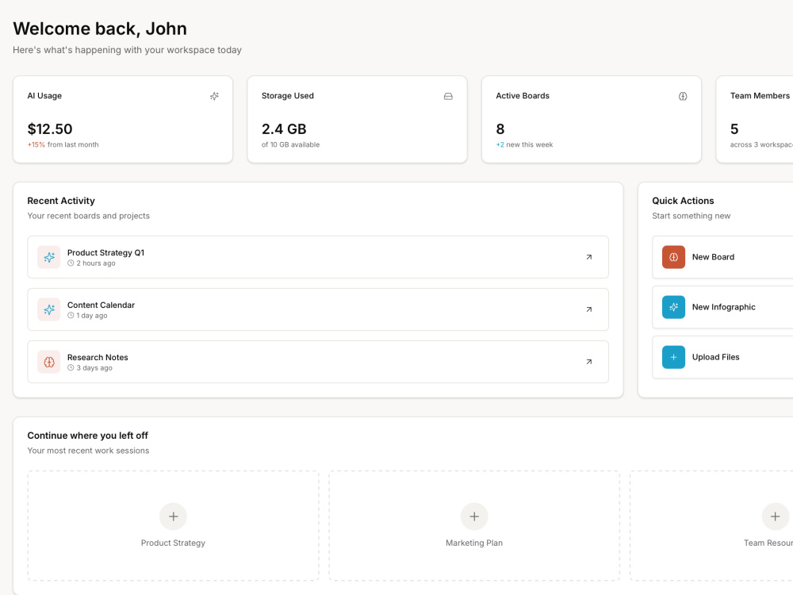Open Research Notes via its arrow icon
The width and height of the screenshot is (793, 595).
click(x=589, y=362)
